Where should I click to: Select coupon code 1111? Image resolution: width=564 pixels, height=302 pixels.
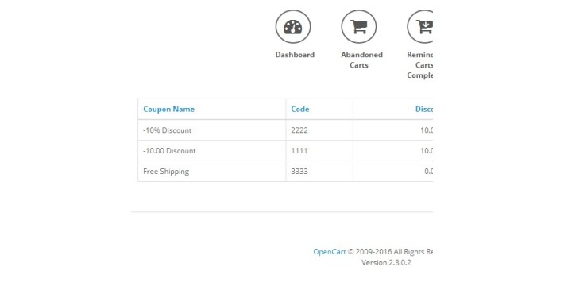[299, 151]
